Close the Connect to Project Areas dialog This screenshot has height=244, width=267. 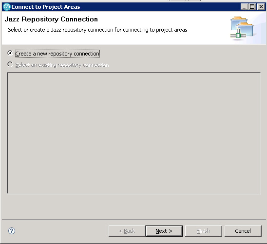click(261, 7)
